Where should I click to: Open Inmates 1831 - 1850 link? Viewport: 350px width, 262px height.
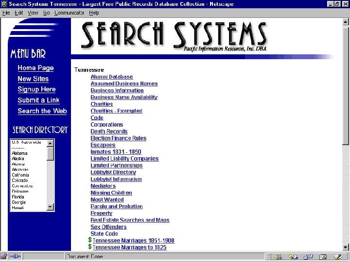(116, 152)
